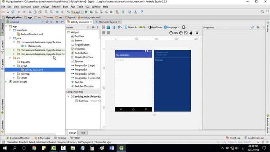Collapse activity_main in Component Tree

tap(68, 97)
